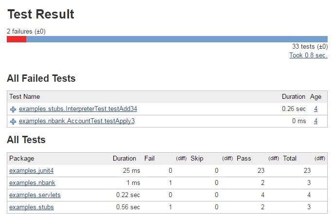Click the Test Name header in failed tests
The height and width of the screenshot is (219, 333).
25,96
